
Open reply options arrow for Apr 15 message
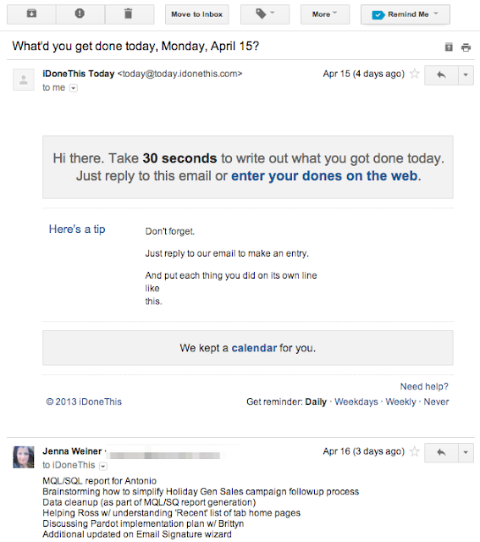[x=466, y=75]
